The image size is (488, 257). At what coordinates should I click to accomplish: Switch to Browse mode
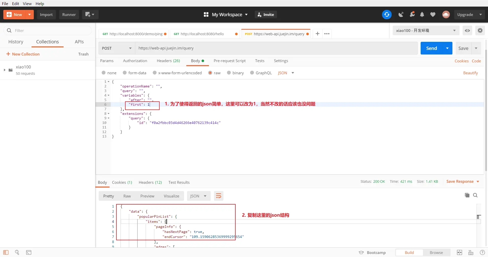click(x=436, y=252)
